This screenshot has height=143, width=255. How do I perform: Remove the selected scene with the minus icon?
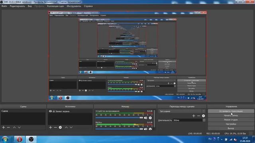click(x=8, y=128)
